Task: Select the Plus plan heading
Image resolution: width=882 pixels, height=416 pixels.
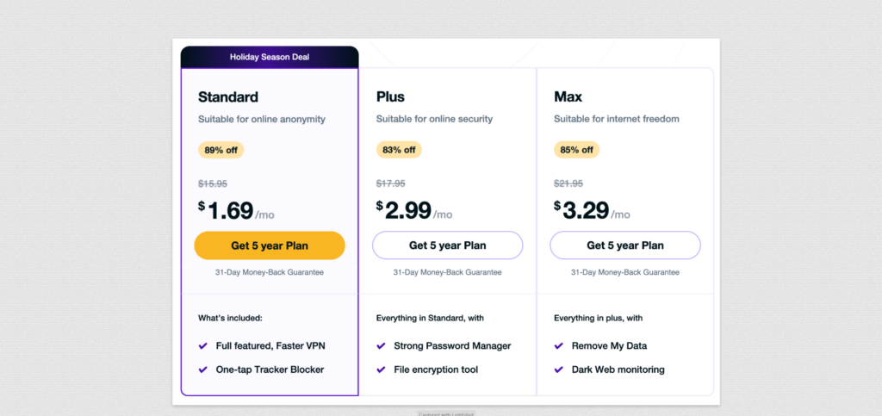Action: tap(390, 96)
